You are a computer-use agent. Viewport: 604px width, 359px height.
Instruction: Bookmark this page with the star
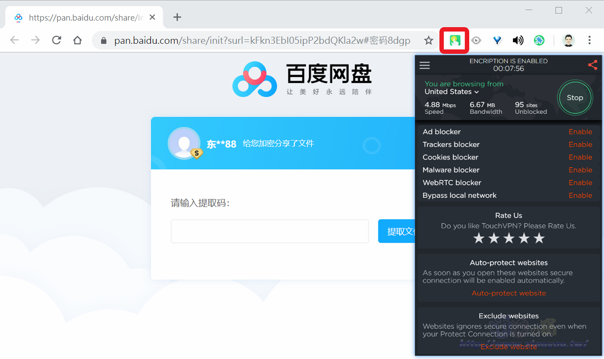tap(428, 40)
